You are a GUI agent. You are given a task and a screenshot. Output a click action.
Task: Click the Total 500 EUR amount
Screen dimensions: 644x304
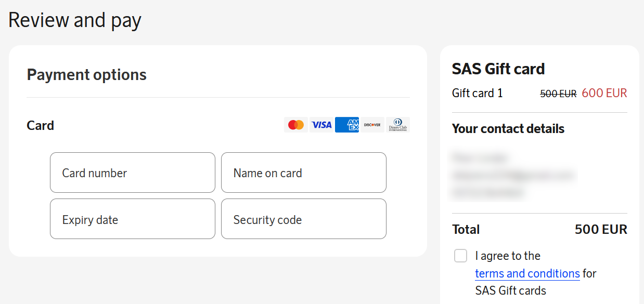(x=601, y=230)
